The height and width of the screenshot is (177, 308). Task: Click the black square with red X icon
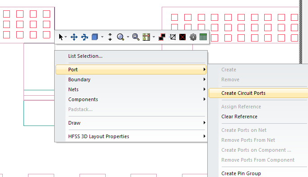182,37
